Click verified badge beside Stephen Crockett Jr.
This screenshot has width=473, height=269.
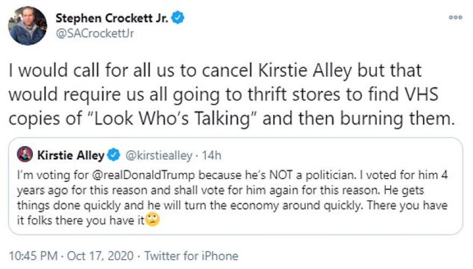[x=179, y=18]
